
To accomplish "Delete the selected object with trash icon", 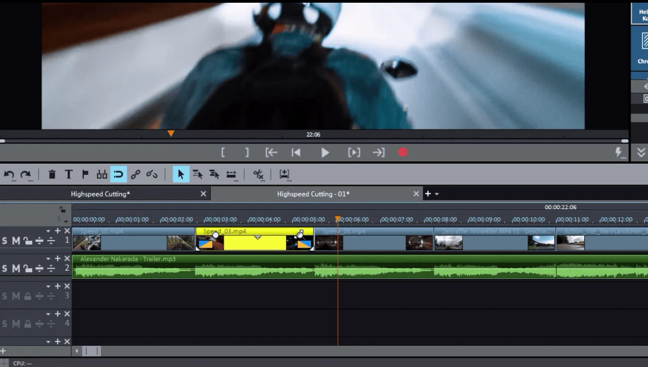I will click(52, 174).
